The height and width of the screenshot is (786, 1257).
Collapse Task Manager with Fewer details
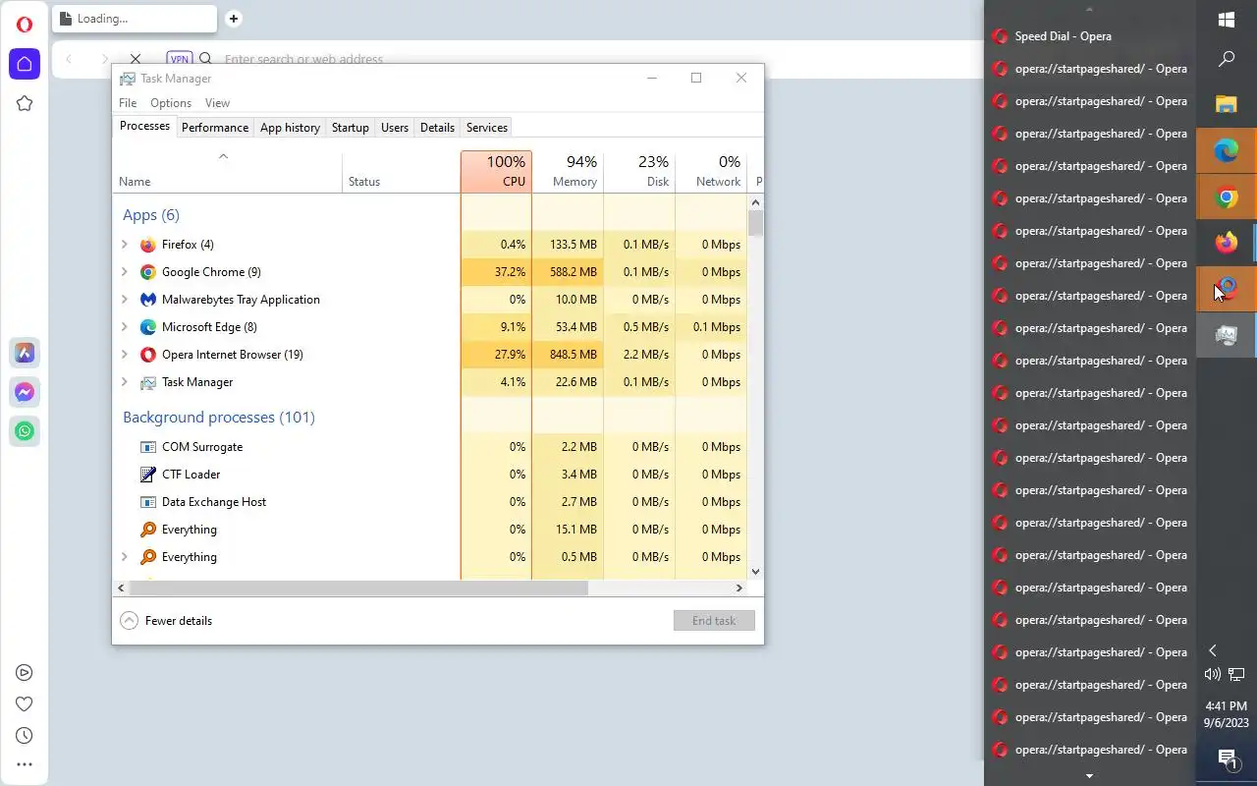[166, 621]
